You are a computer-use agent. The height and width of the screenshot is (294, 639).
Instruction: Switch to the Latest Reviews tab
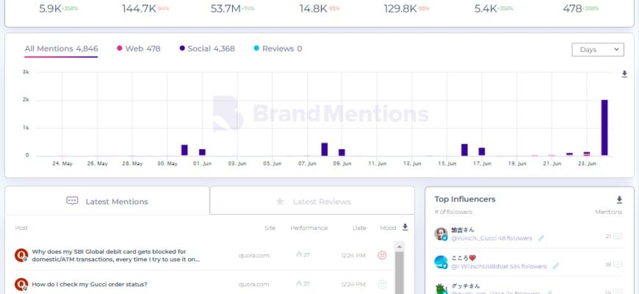point(312,201)
